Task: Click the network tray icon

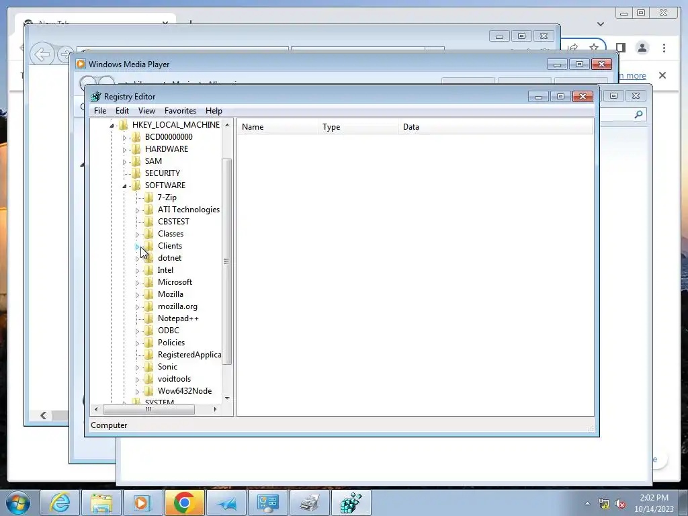Action: (x=604, y=503)
